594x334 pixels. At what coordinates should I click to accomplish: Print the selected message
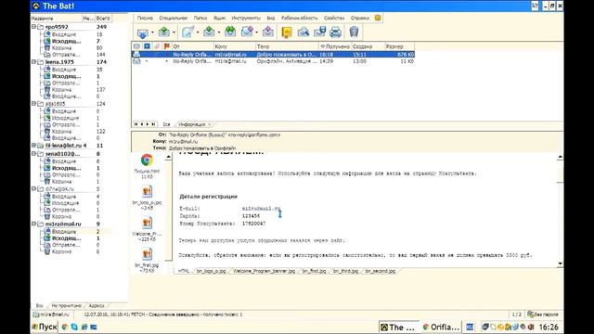(335, 32)
